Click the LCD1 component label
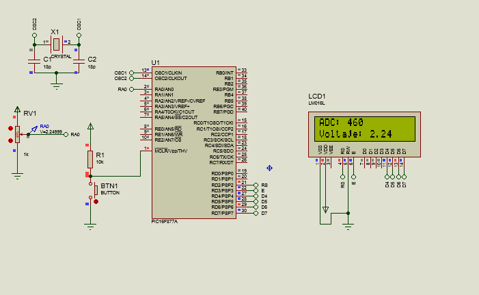 click(317, 97)
